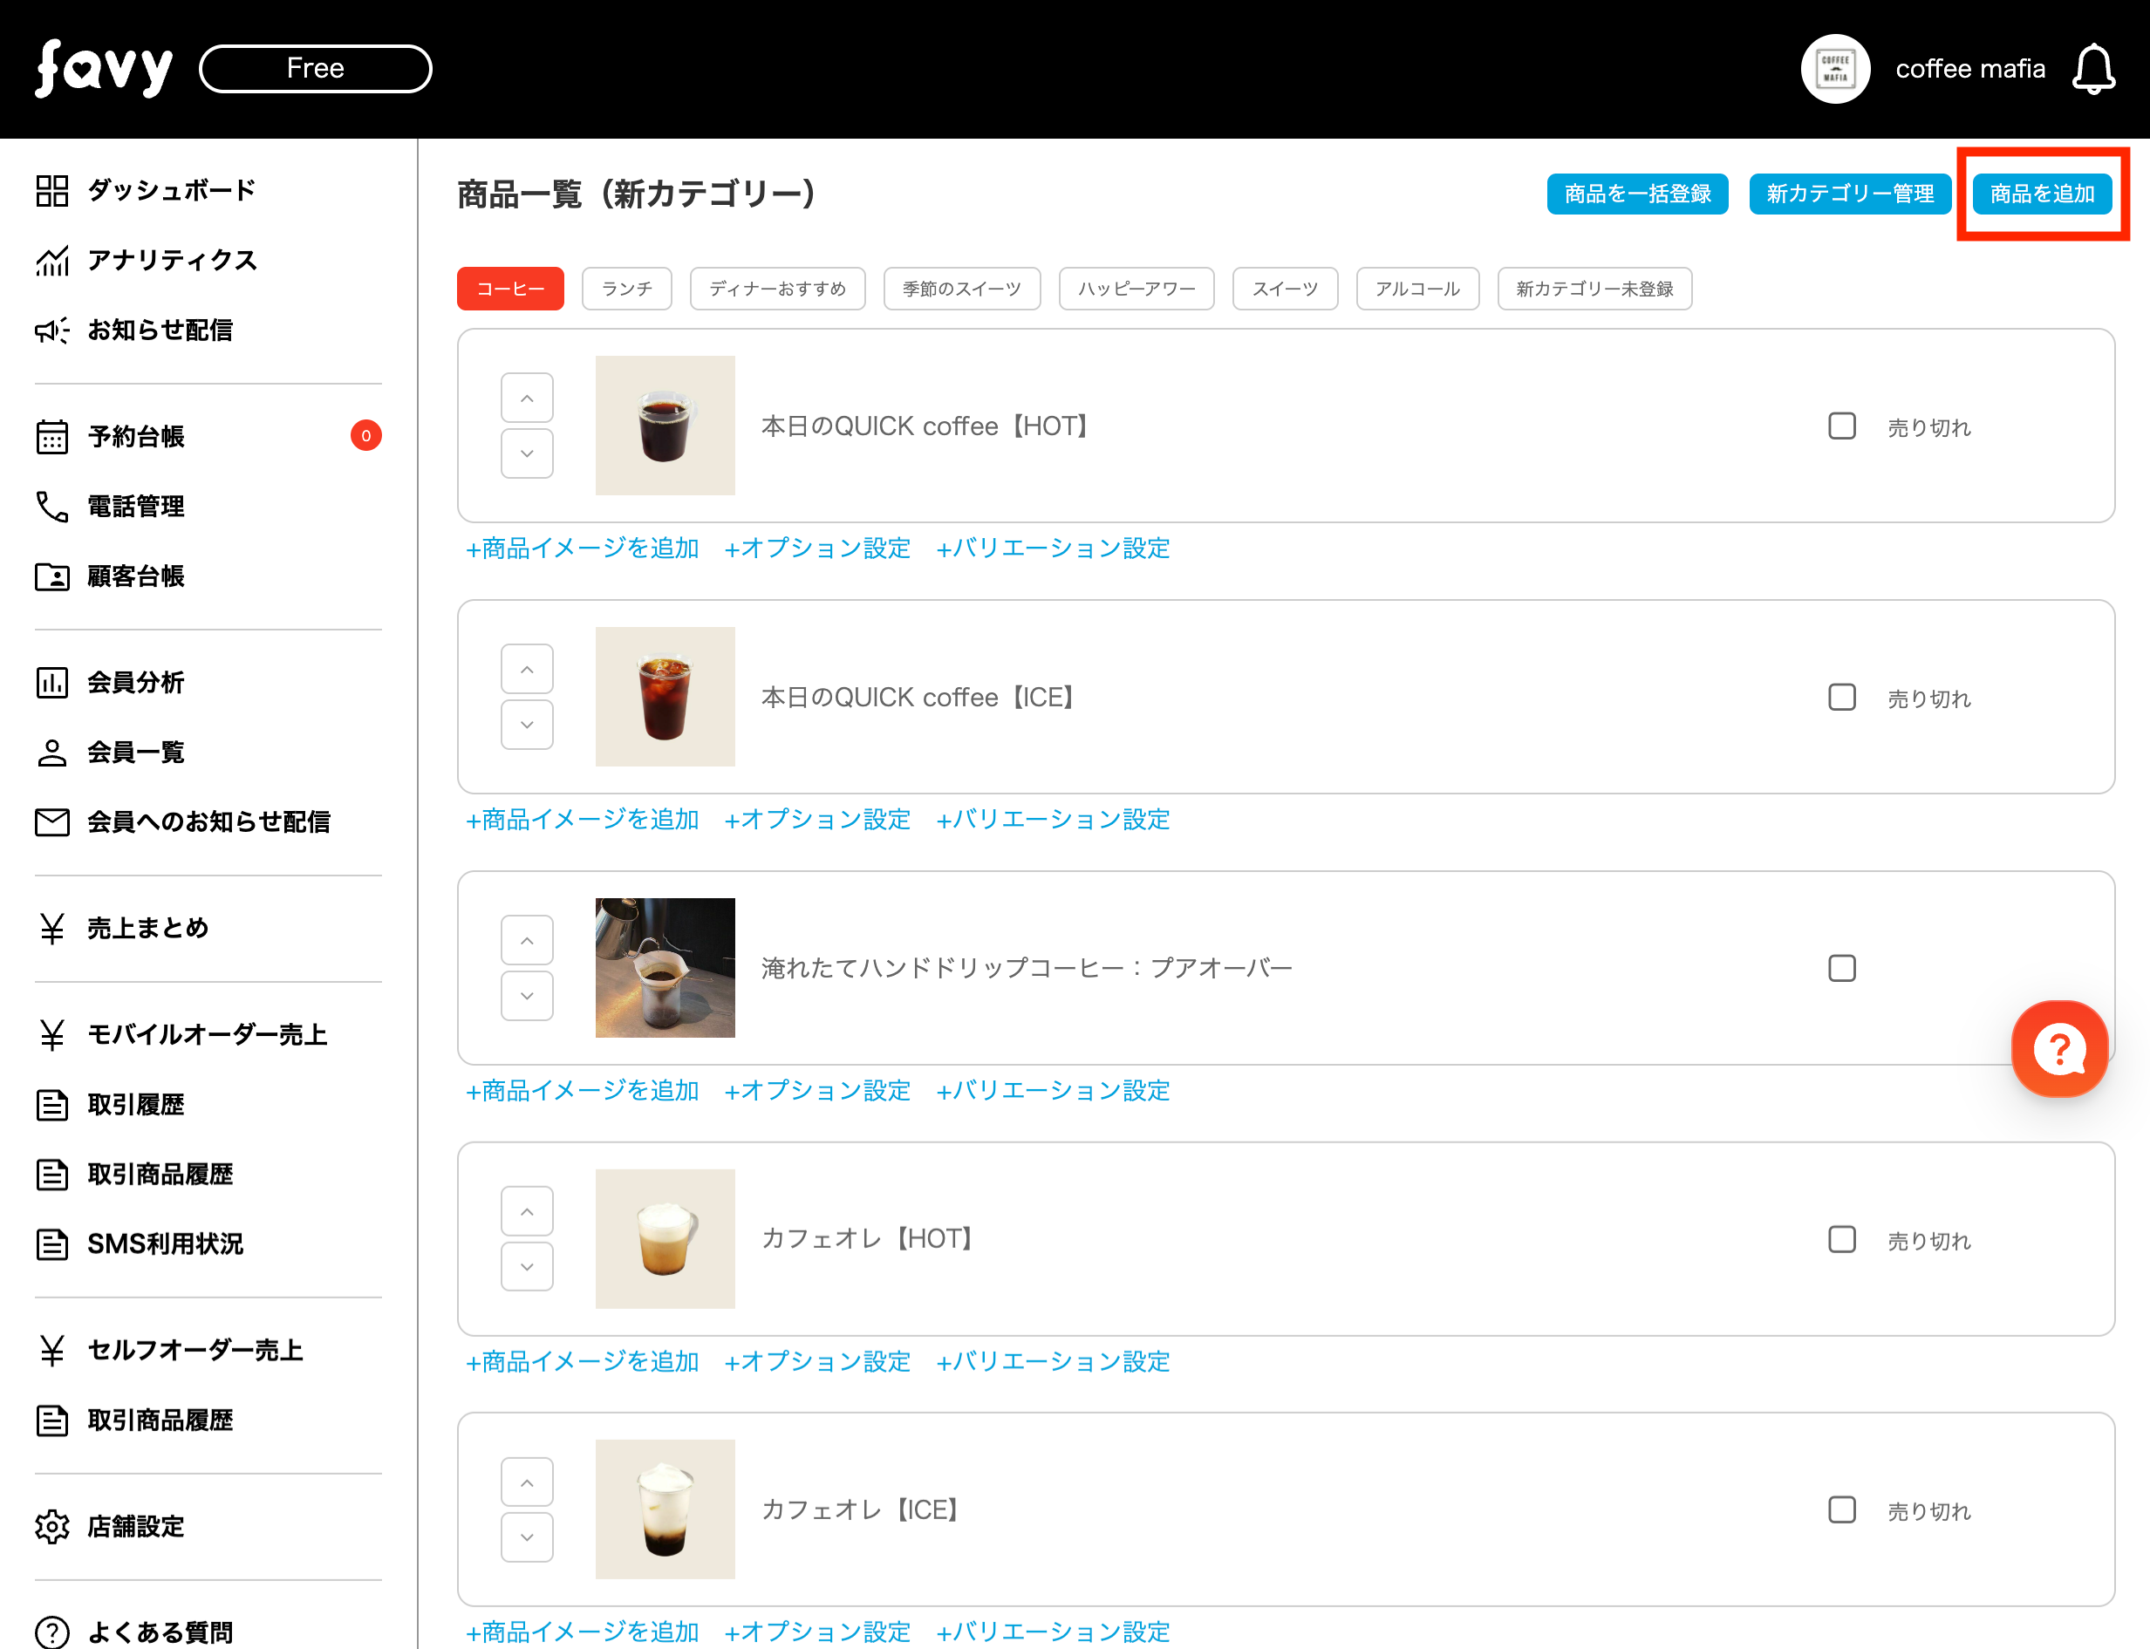Switch to the ランチ category tab
This screenshot has height=1649, width=2150.
[626, 289]
